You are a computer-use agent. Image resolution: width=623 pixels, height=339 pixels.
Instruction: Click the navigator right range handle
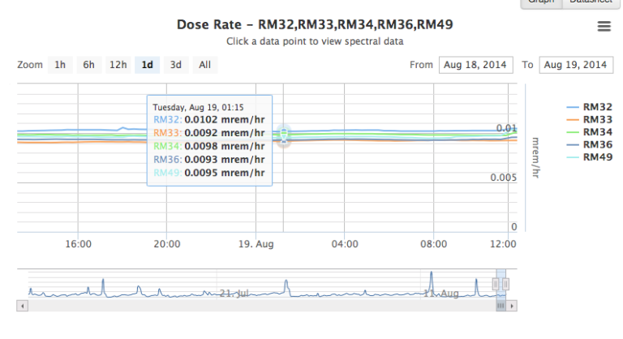point(507,284)
